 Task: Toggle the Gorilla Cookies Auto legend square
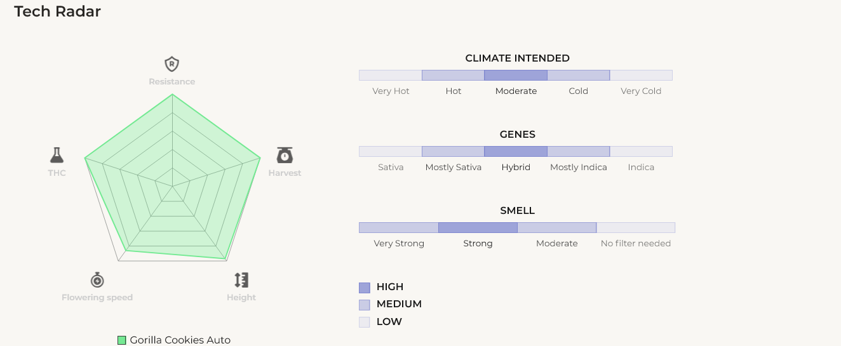[x=122, y=340]
